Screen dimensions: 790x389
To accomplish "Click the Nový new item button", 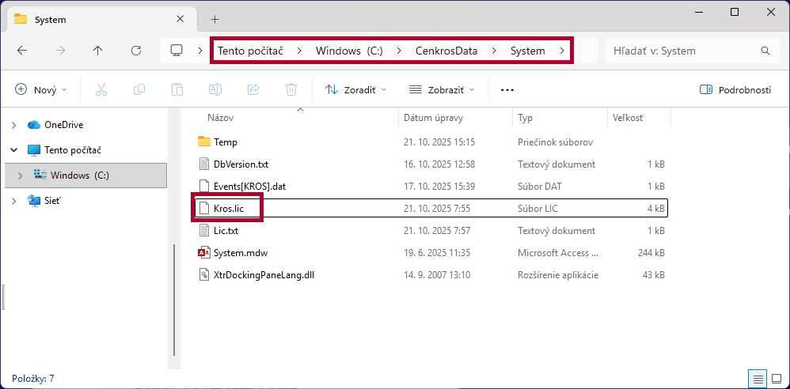I will pos(41,89).
